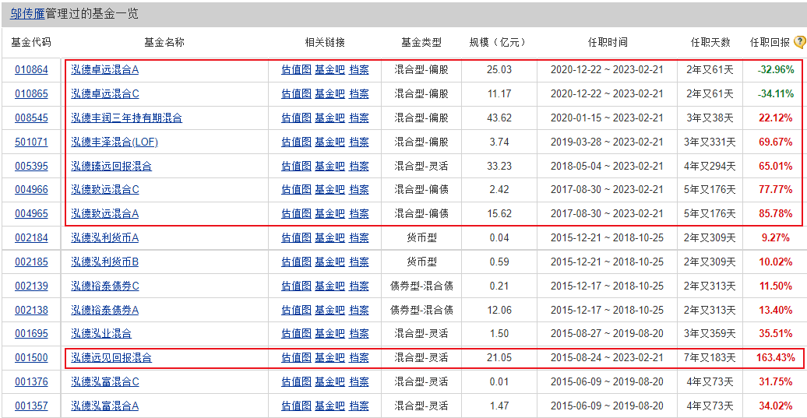The width and height of the screenshot is (807, 418).
Task: Open 估值图 for 泓德丰润三年持有期混合
Action: pos(296,118)
